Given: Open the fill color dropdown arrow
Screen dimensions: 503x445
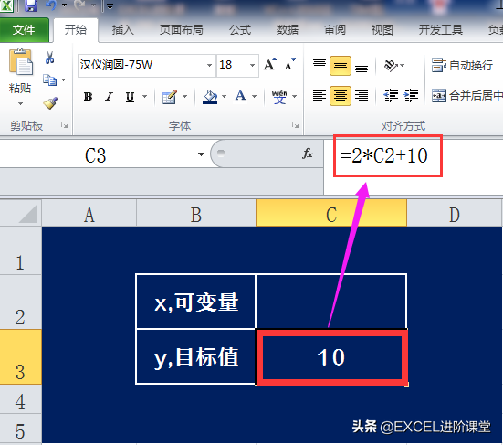Looking at the screenshot, I should point(225,96).
